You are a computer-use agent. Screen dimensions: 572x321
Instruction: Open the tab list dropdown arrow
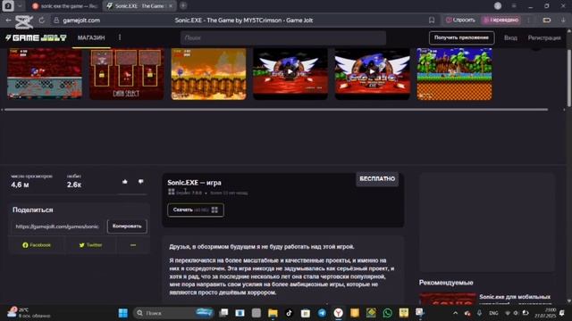(x=20, y=6)
